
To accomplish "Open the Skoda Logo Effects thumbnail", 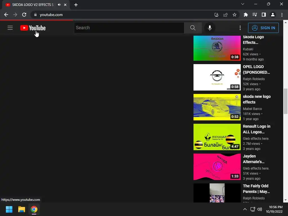I will (x=217, y=48).
